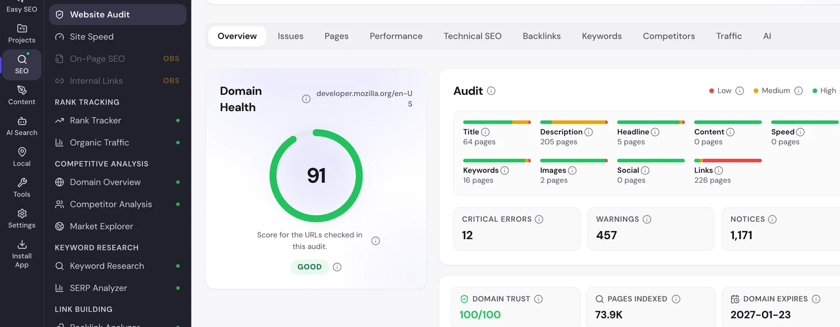The width and height of the screenshot is (840, 327).
Task: Open the Notices card showing 1,171
Action: 782,229
